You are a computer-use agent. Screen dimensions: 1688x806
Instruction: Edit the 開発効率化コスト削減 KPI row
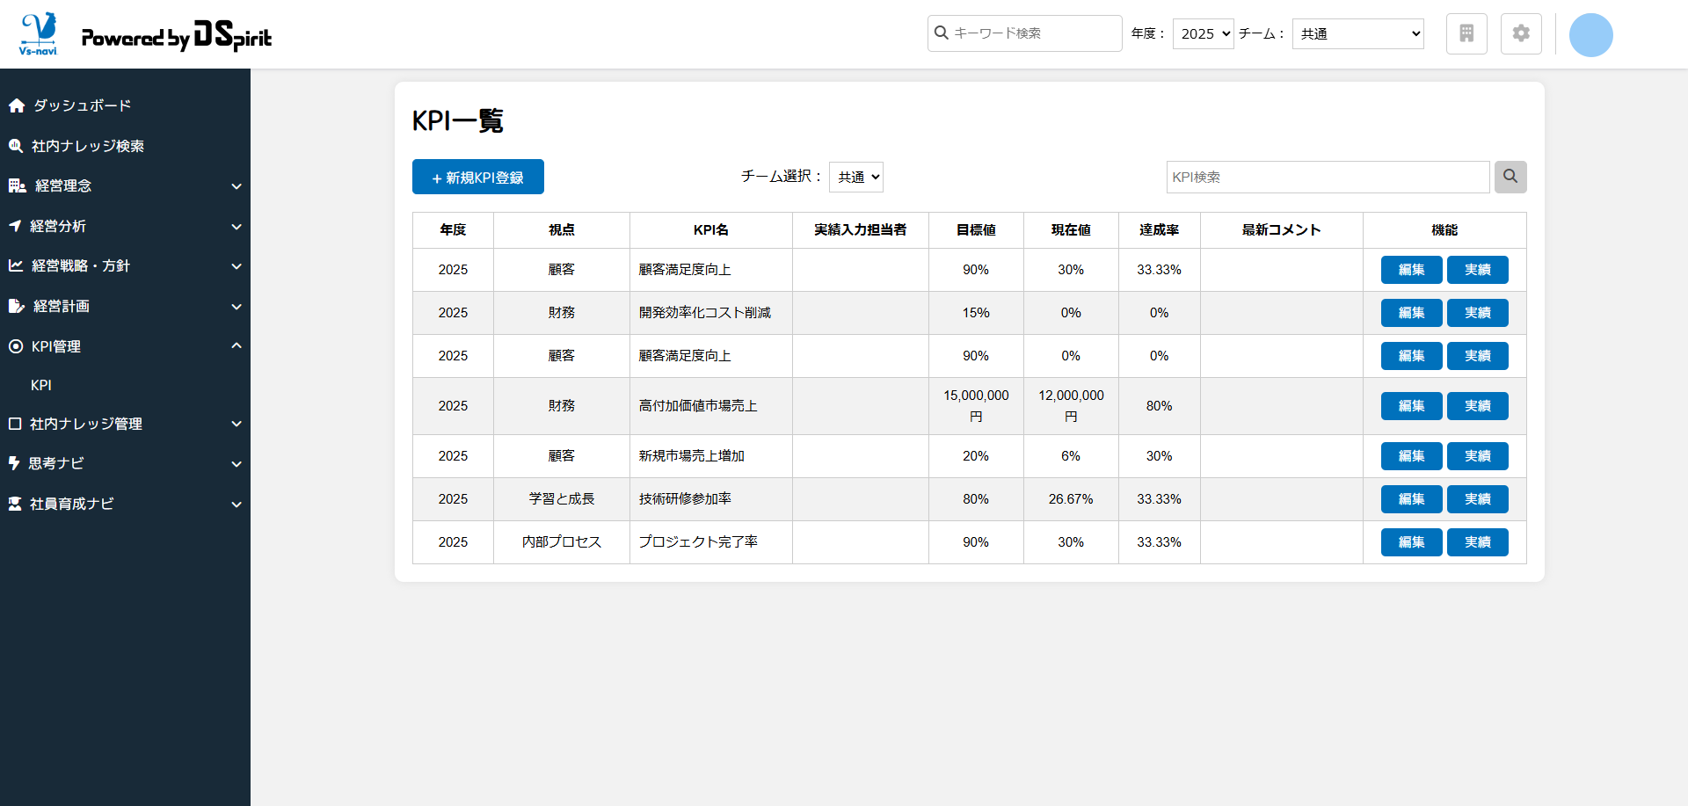(x=1412, y=313)
